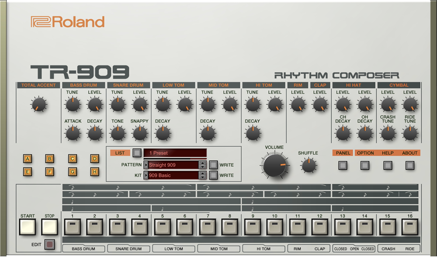Click the MID TOM instrument label
The width and height of the screenshot is (437, 266).
tap(219, 249)
